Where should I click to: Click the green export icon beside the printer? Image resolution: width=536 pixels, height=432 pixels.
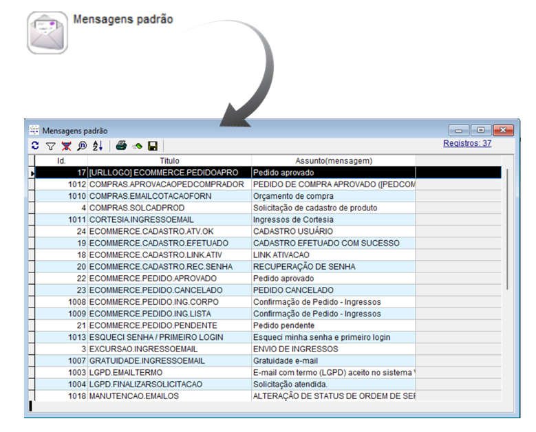click(137, 146)
